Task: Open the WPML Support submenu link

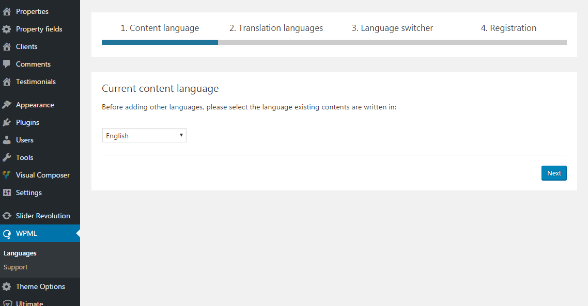Action: coord(16,267)
